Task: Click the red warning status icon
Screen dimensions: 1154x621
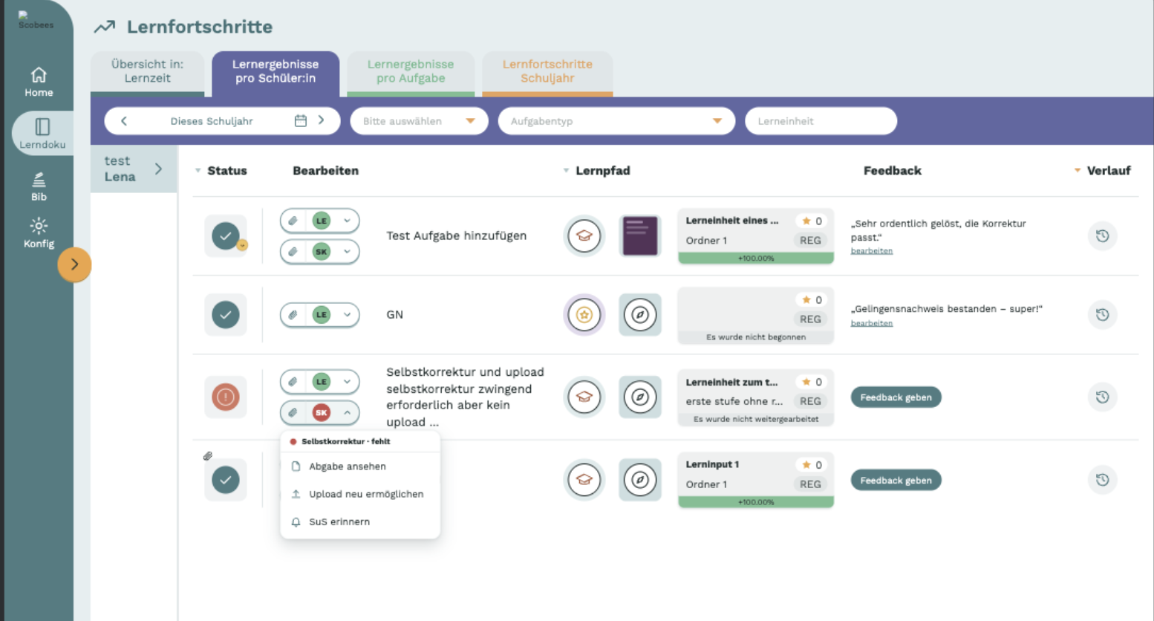Action: pyautogui.click(x=226, y=397)
